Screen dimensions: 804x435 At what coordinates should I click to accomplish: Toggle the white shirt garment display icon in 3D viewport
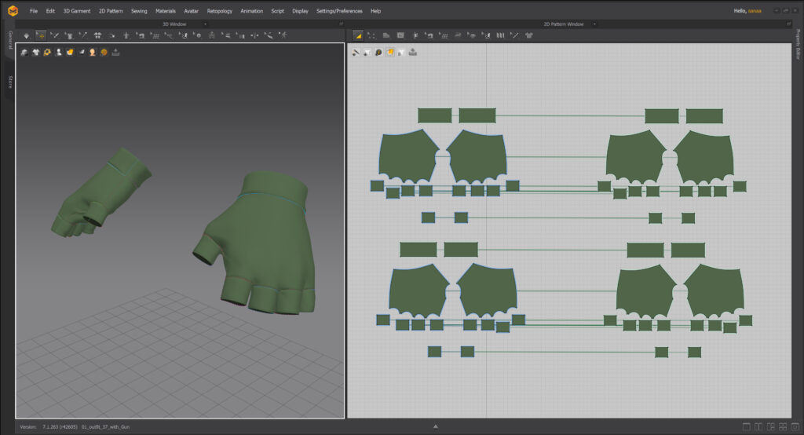click(35, 53)
